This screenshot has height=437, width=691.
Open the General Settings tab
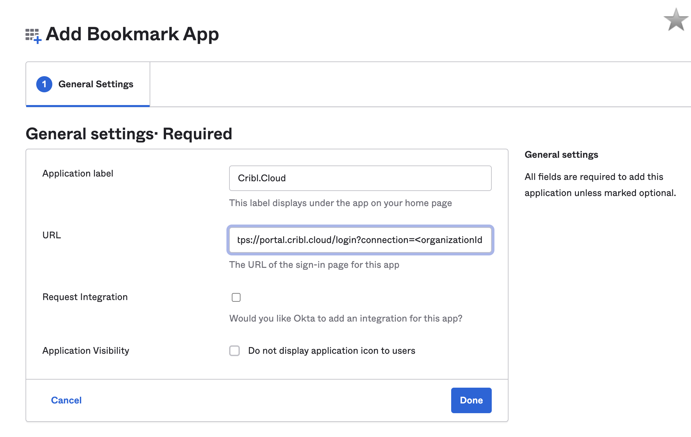[x=88, y=84]
